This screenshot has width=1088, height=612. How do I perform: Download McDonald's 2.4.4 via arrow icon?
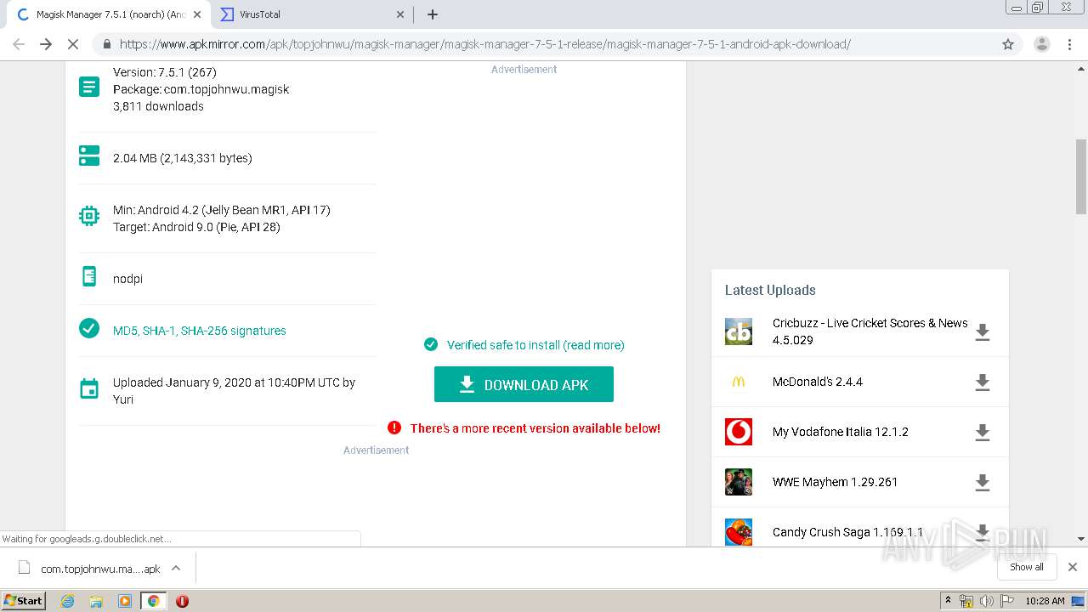pos(983,382)
